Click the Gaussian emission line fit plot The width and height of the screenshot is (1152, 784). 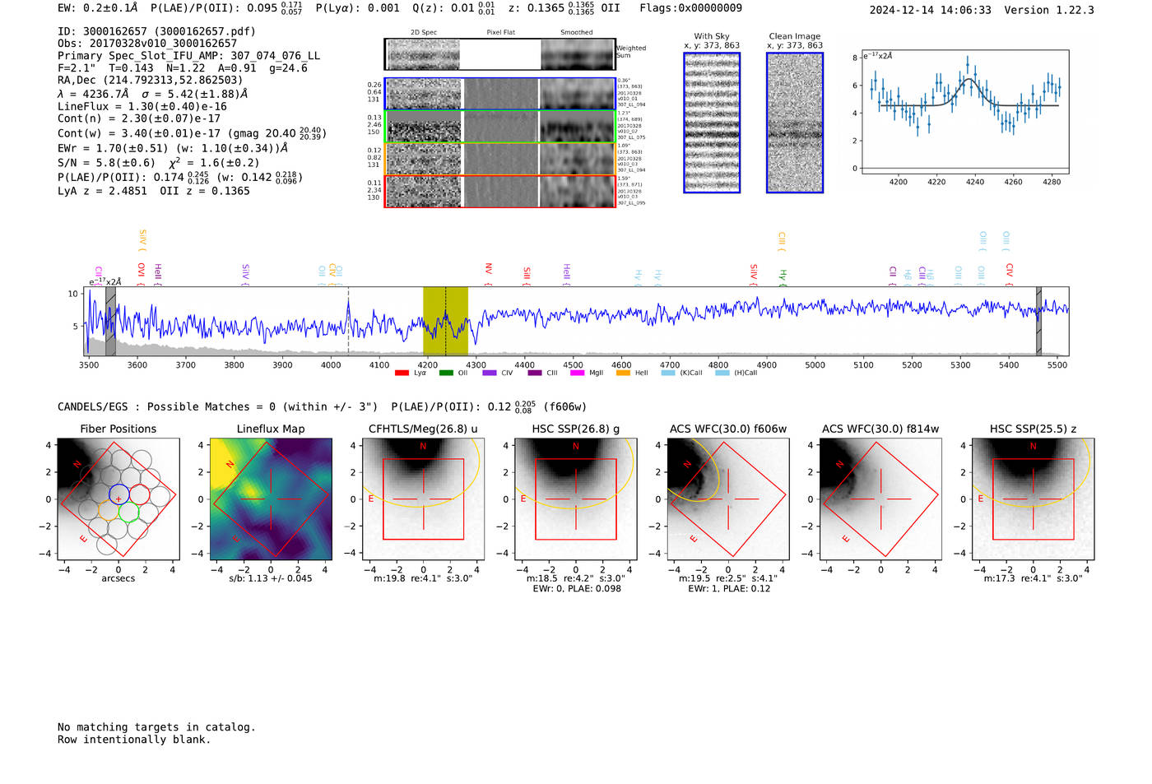click(965, 112)
